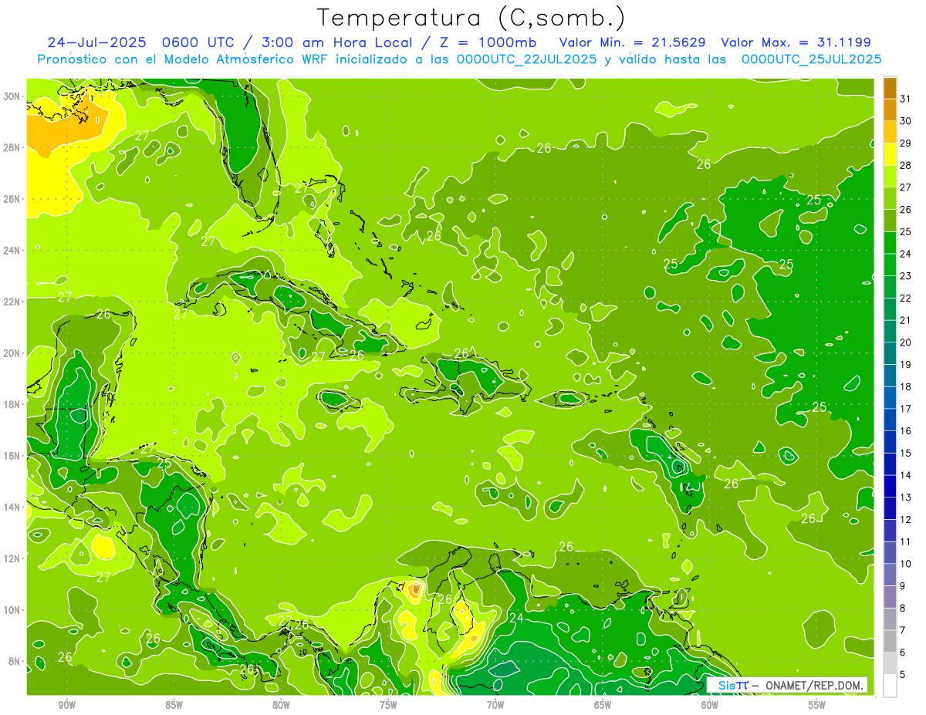Click the "28N" latitude axis label

pyautogui.click(x=12, y=147)
